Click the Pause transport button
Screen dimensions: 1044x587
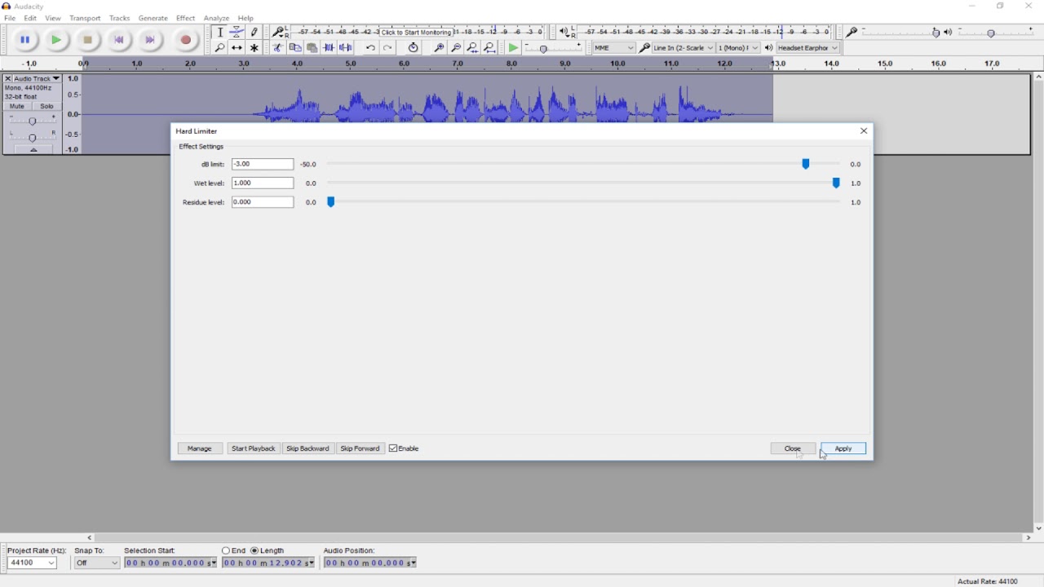25,39
